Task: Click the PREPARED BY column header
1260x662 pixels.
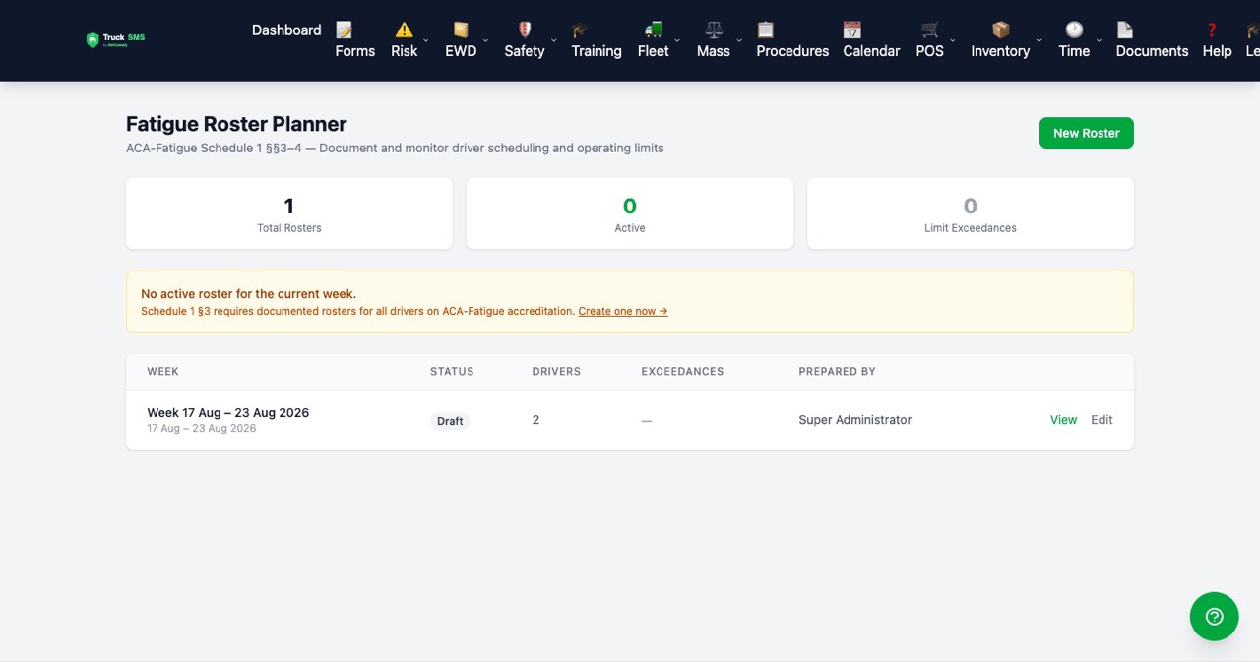Action: click(x=838, y=372)
